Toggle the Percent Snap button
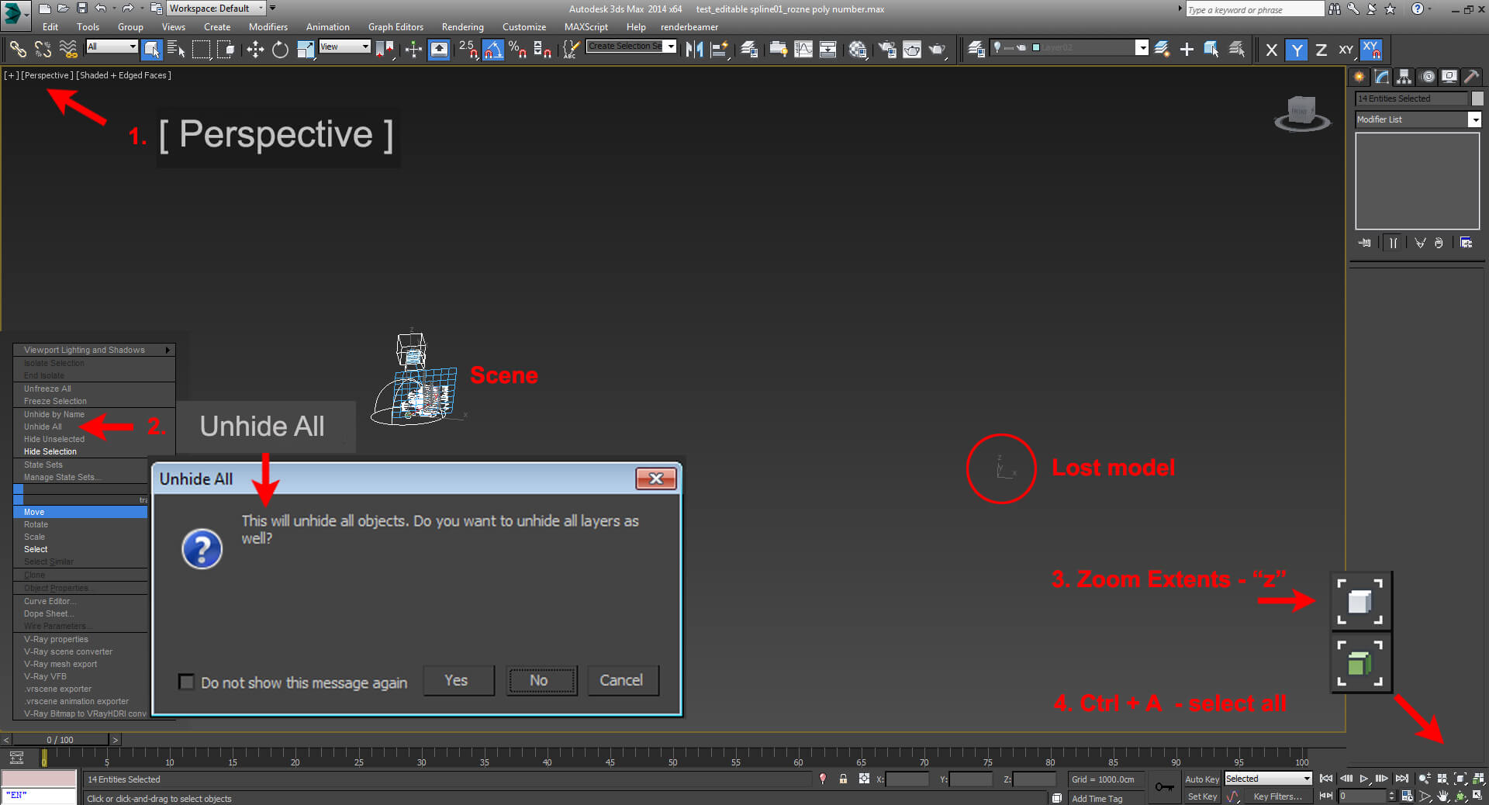 pyautogui.click(x=518, y=50)
